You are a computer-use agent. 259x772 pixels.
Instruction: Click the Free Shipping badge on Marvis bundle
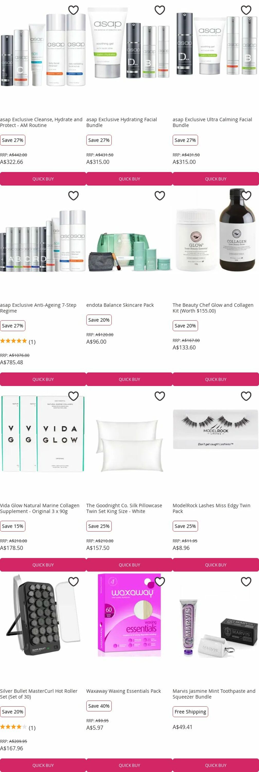(x=190, y=712)
